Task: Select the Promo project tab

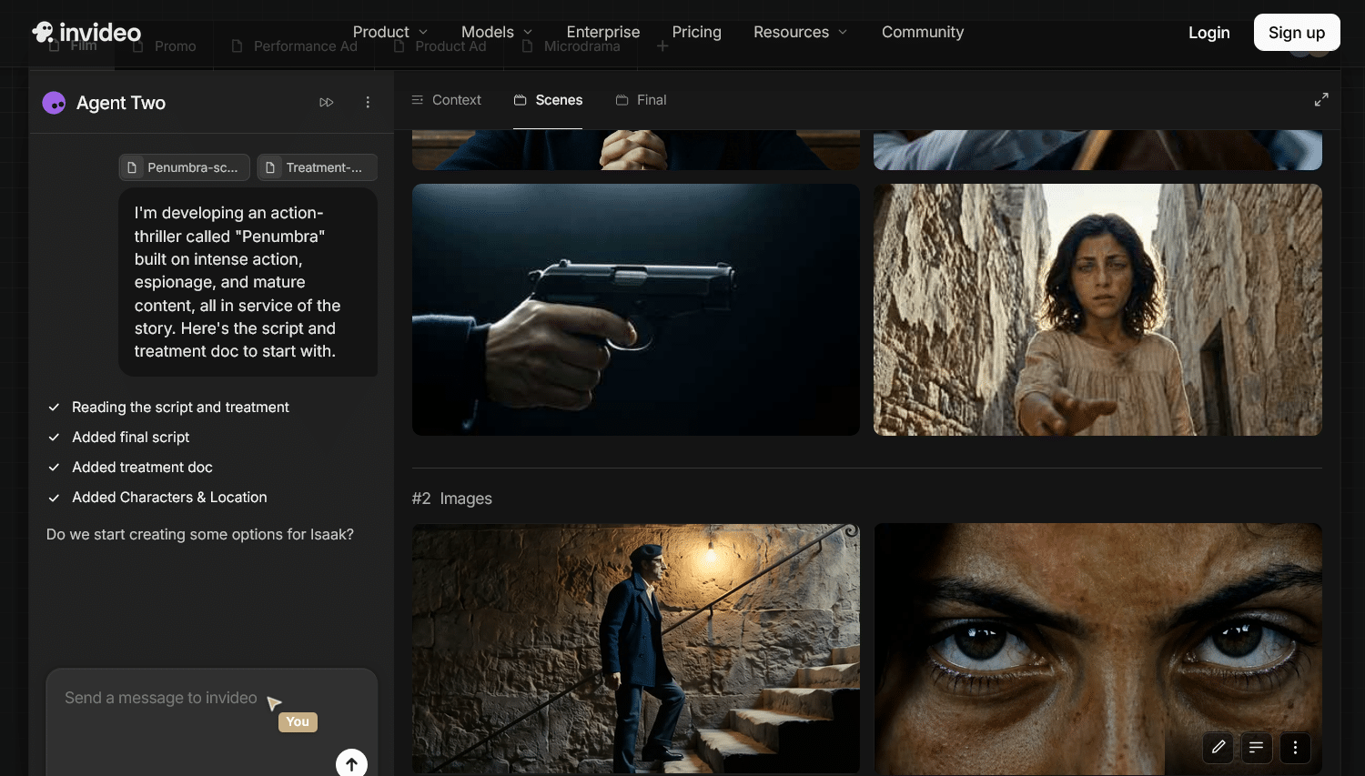Action: click(x=165, y=46)
